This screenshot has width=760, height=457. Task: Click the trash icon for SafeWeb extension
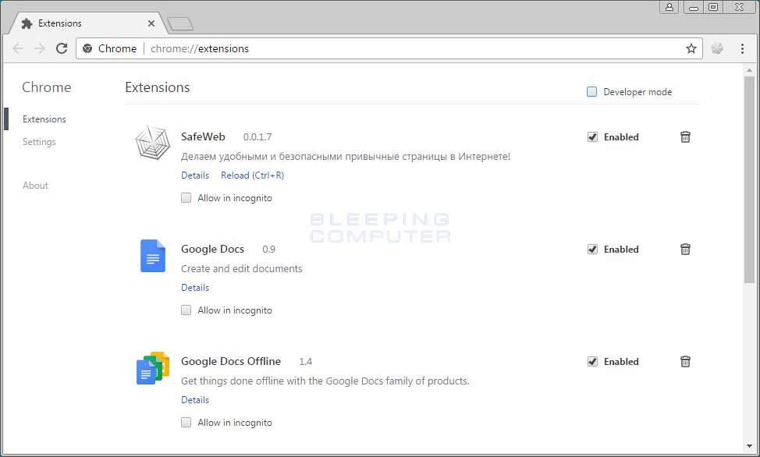[x=685, y=137]
